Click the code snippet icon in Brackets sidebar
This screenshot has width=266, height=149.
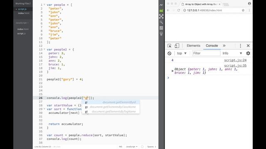[x=161, y=28]
